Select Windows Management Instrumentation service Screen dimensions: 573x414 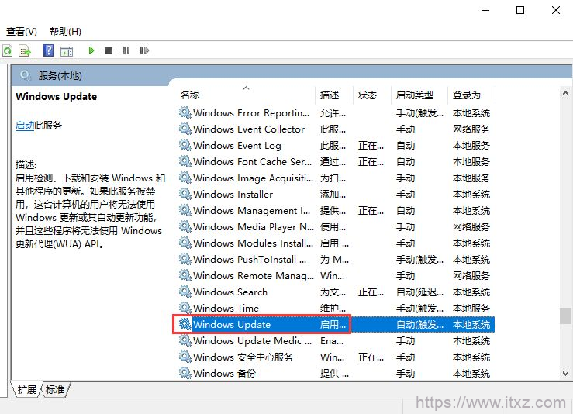click(x=337, y=211)
